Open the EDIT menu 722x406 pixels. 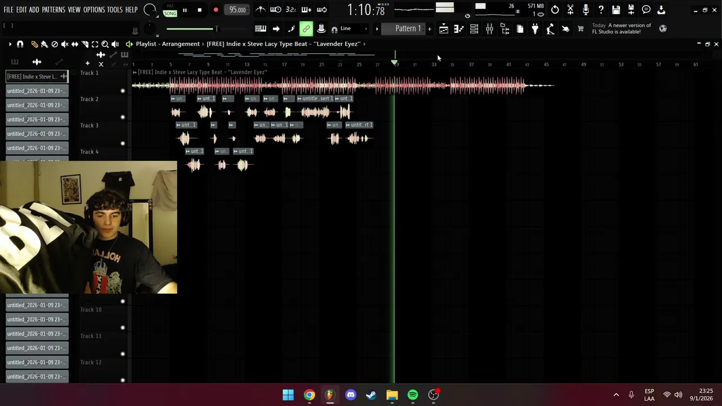[21, 10]
